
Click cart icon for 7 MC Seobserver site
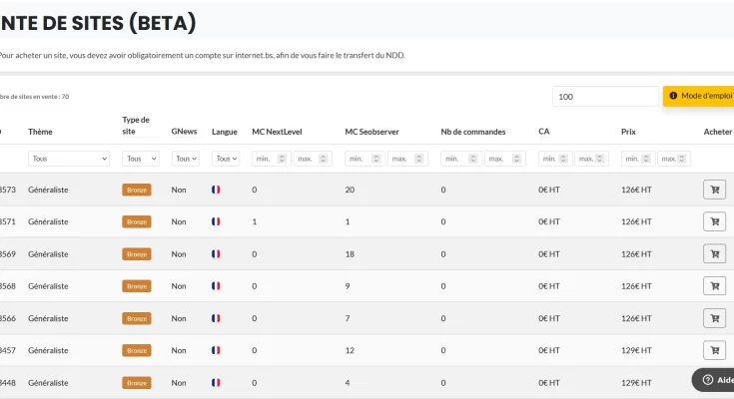714,318
